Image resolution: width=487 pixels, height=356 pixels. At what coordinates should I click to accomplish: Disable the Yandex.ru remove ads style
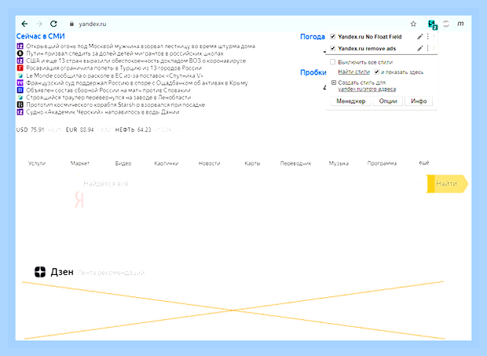tap(332, 49)
